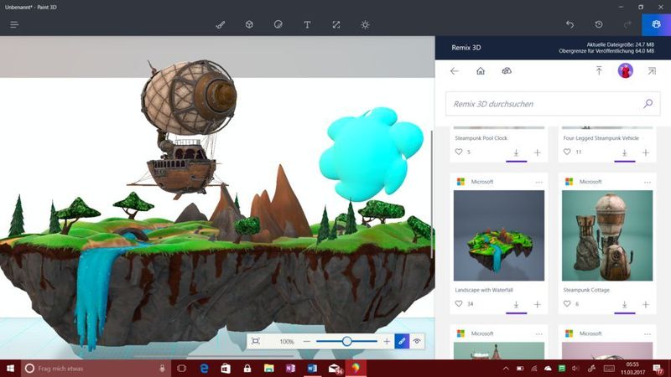This screenshot has height=377, width=671.
Task: Open Landscape with Waterfall thumbnail
Action: click(x=499, y=235)
